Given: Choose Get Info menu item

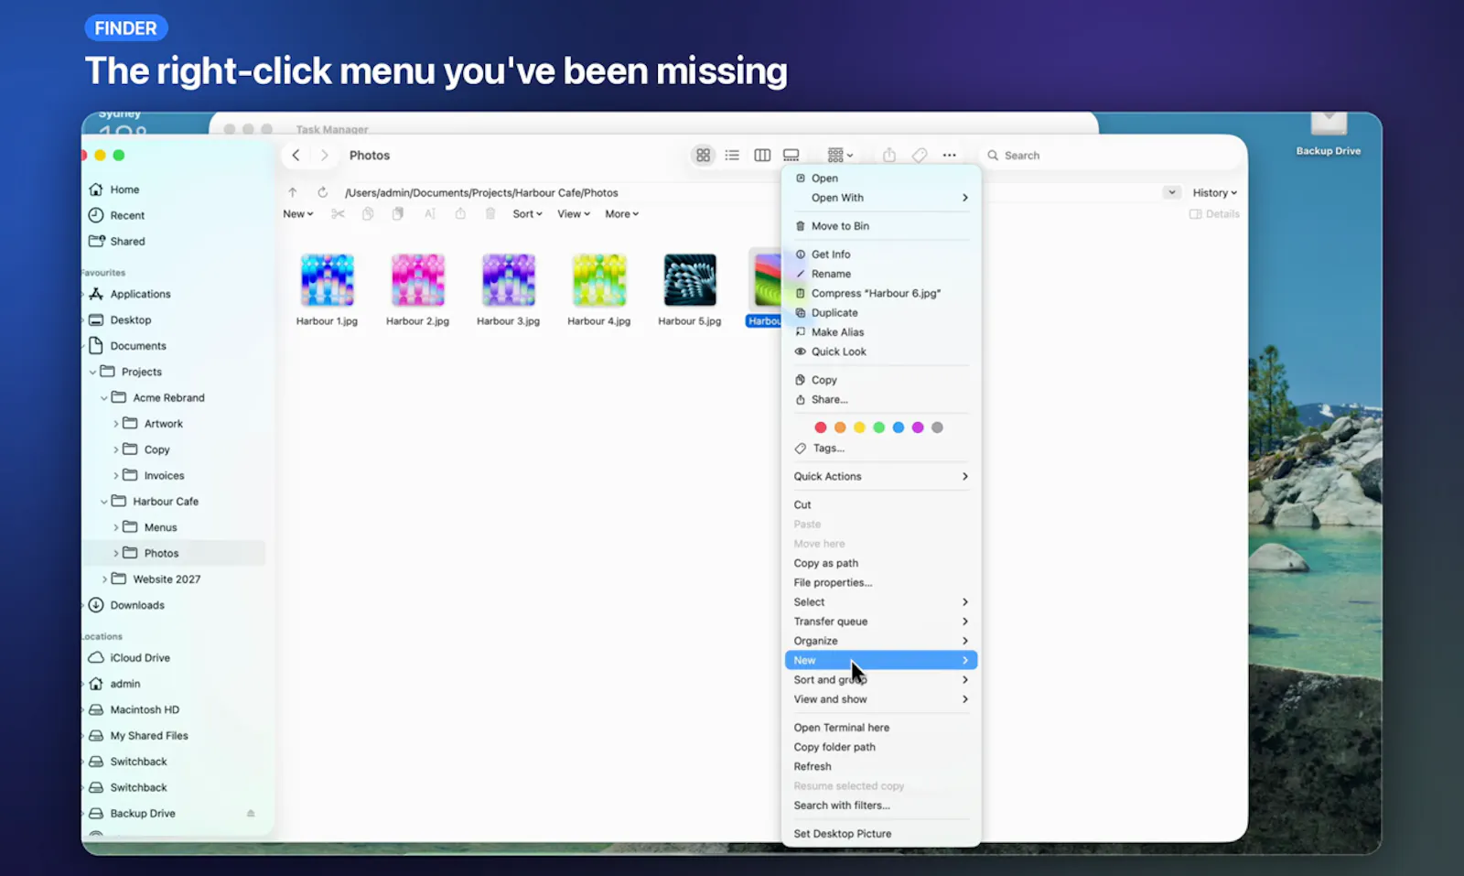Looking at the screenshot, I should click(x=881, y=254).
